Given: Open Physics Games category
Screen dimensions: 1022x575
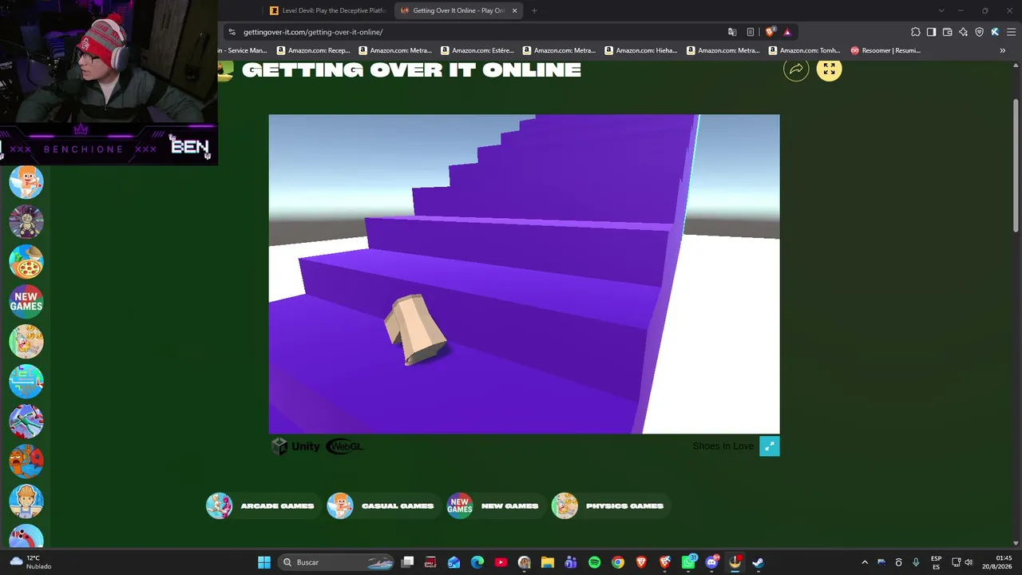Looking at the screenshot, I should pyautogui.click(x=611, y=506).
